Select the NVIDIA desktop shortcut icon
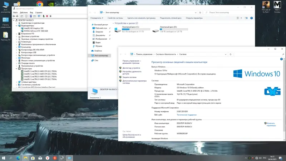Screen dimensions: 286x161 (51, 4)
